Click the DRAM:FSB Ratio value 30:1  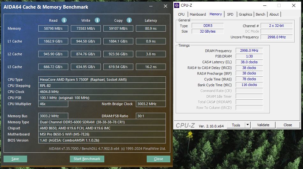click(x=151, y=116)
